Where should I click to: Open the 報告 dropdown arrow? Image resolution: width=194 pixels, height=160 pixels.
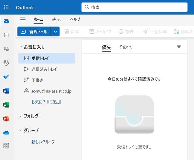click(x=137, y=32)
